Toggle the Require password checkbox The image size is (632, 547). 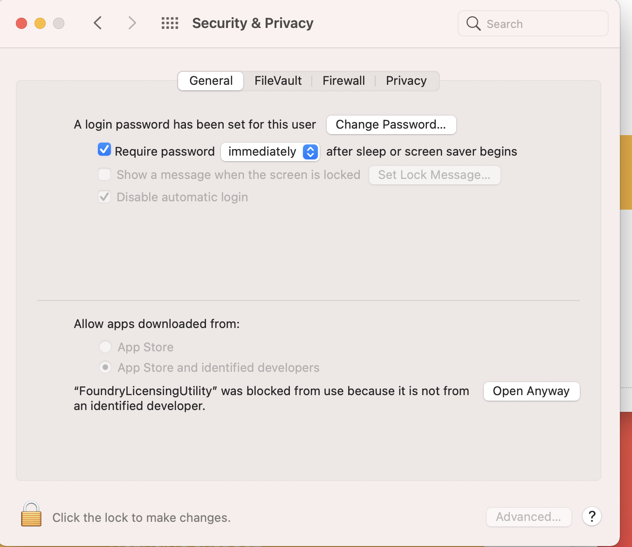click(x=104, y=150)
